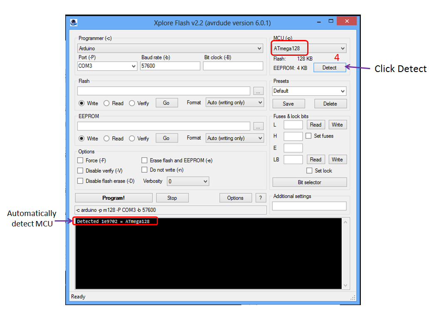This screenshot has height=313, width=429.
Task: Check Do not write (-n) option
Action: [144, 170]
